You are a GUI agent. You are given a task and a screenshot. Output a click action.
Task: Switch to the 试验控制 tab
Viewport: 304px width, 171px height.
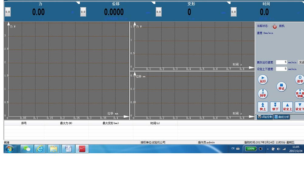pos(265,117)
